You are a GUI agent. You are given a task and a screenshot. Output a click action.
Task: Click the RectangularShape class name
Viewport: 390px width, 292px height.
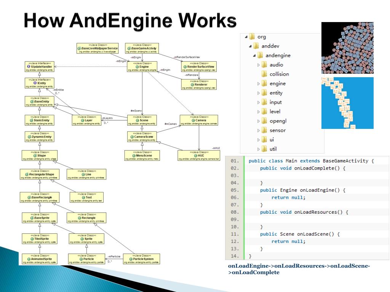(42, 174)
